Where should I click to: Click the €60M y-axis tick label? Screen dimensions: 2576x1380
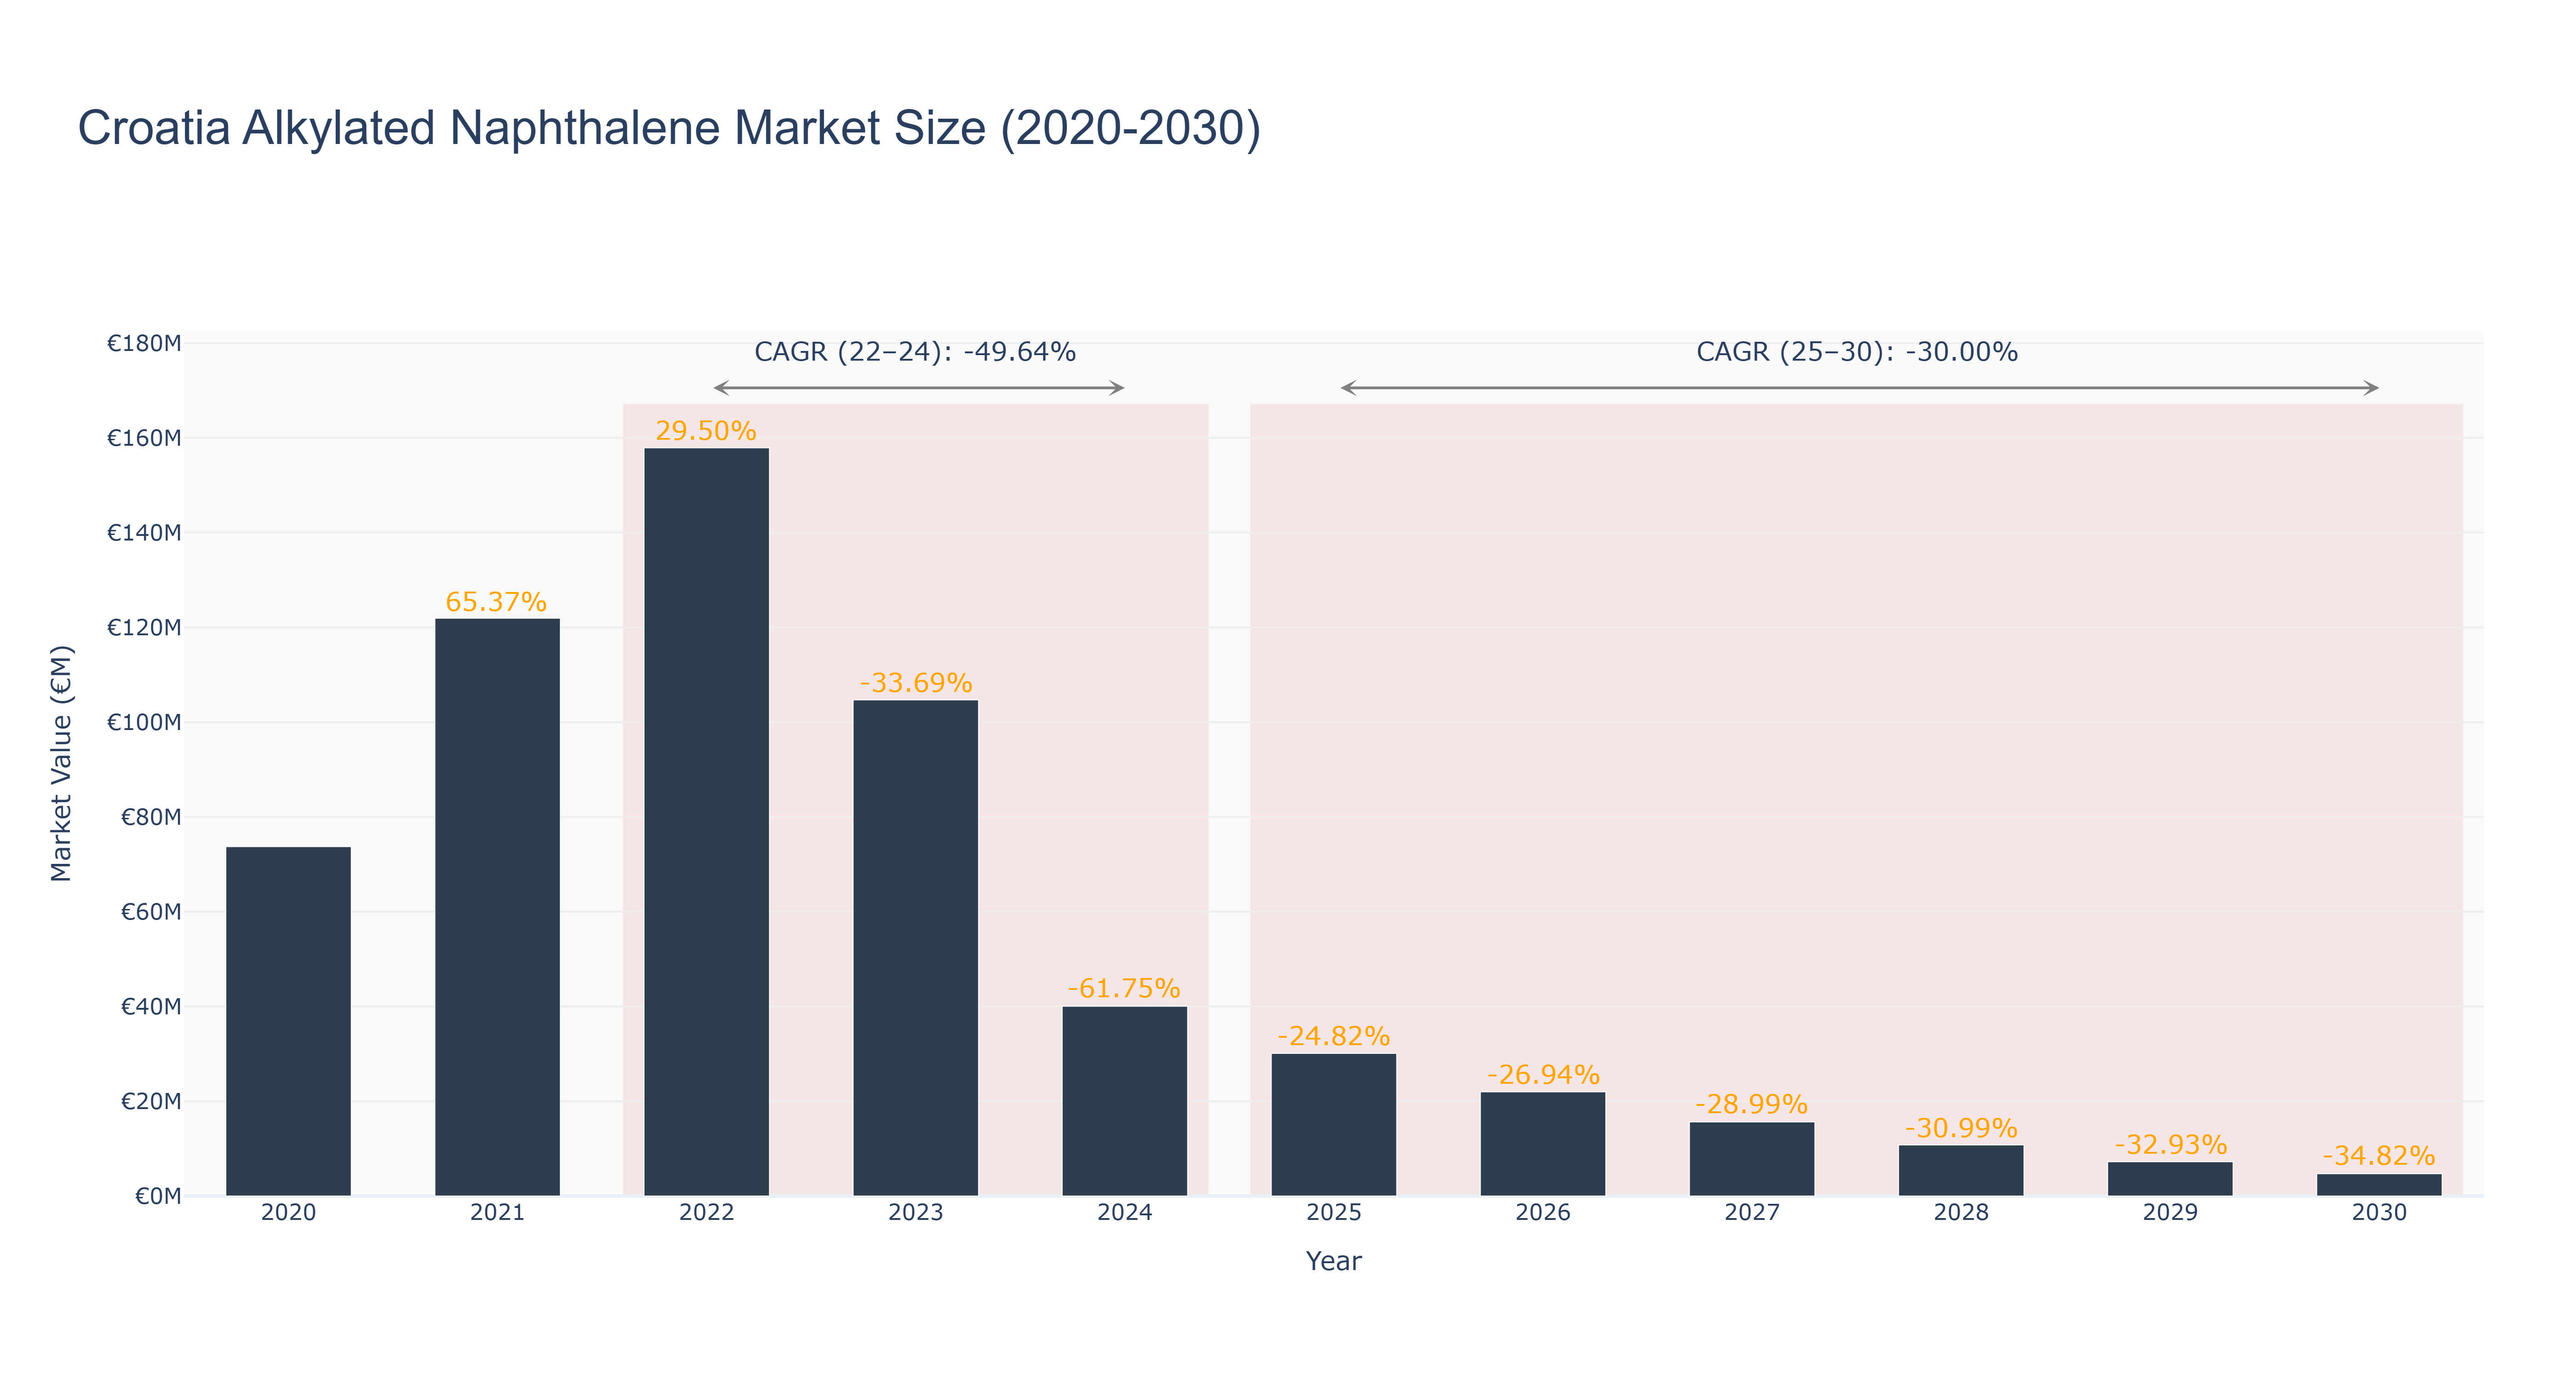point(151,912)
